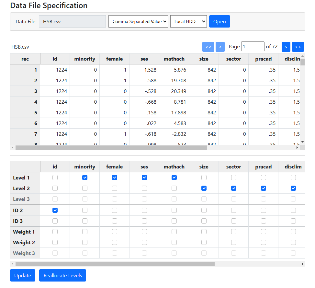
Task: Open the Comma Separated Value format dropdown
Action: click(x=138, y=21)
